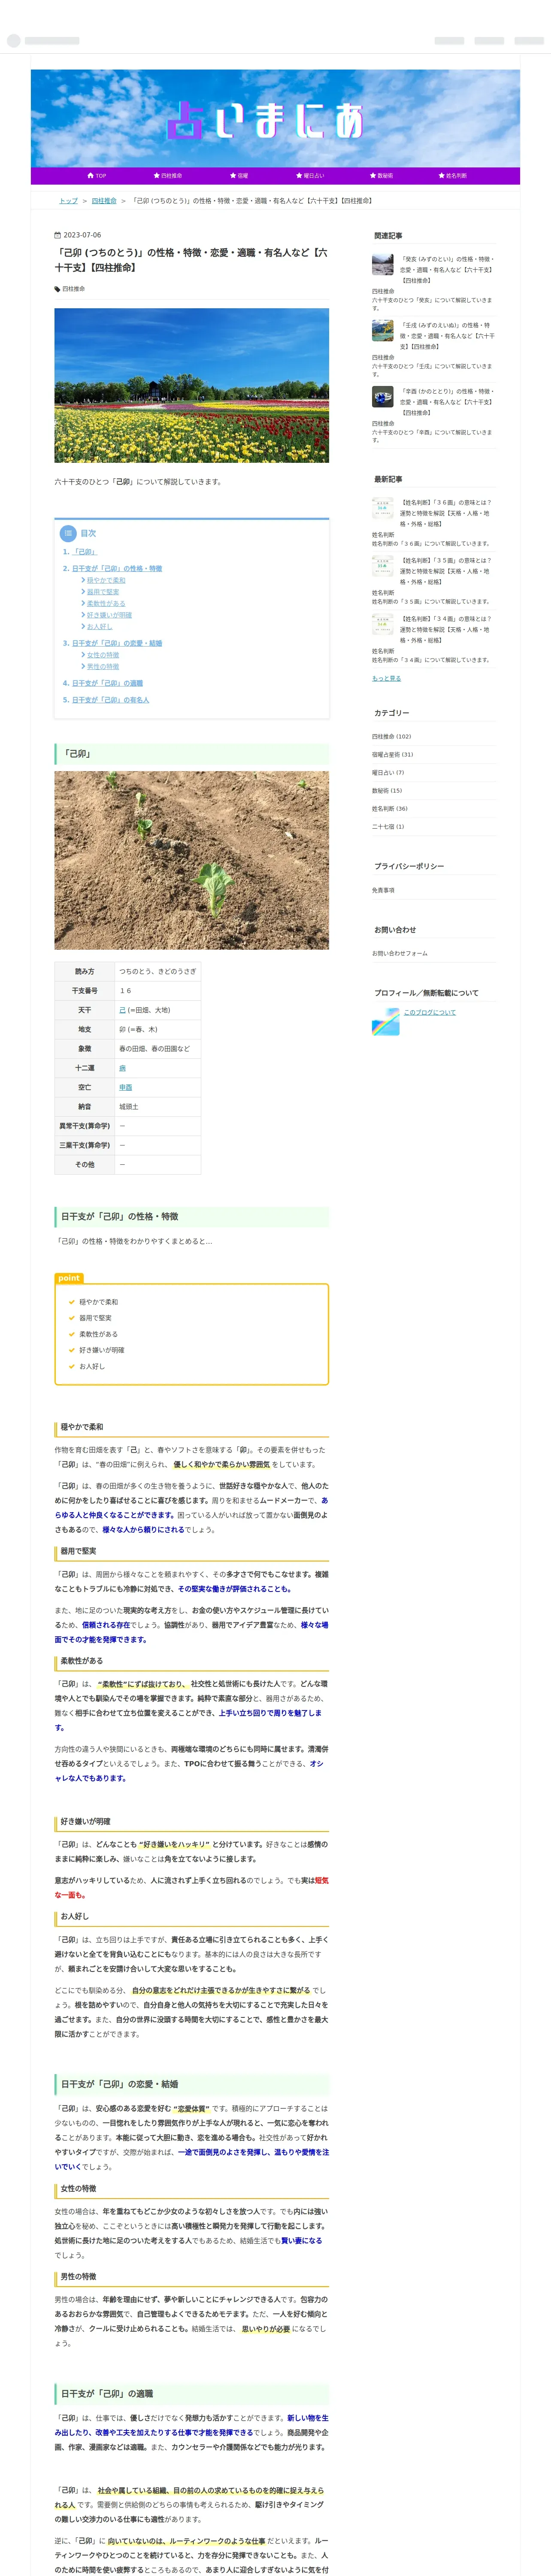Open the TOP menu item
The height and width of the screenshot is (2576, 551).
97,176
